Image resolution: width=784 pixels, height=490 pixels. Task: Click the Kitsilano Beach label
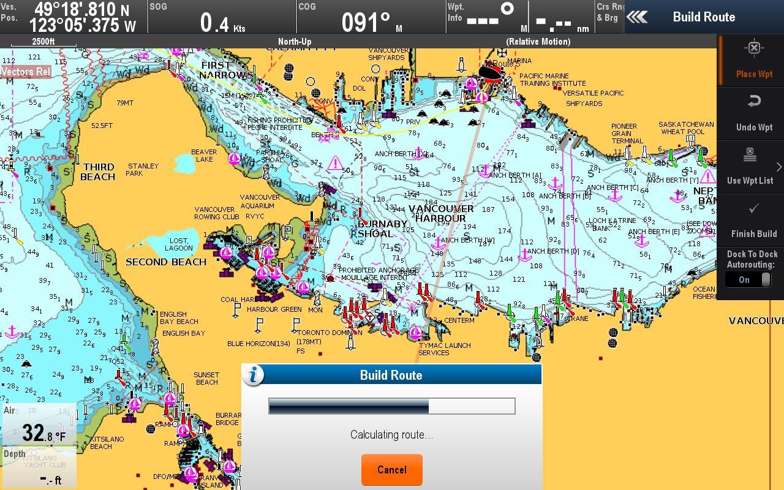107,442
